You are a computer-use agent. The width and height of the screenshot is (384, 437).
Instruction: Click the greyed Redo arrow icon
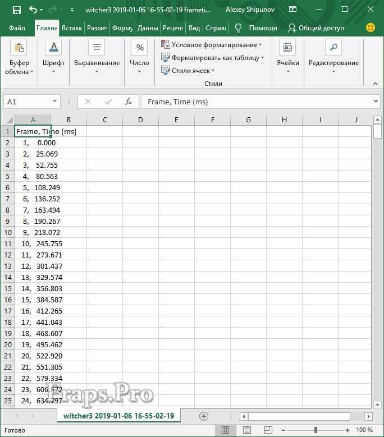(x=52, y=10)
